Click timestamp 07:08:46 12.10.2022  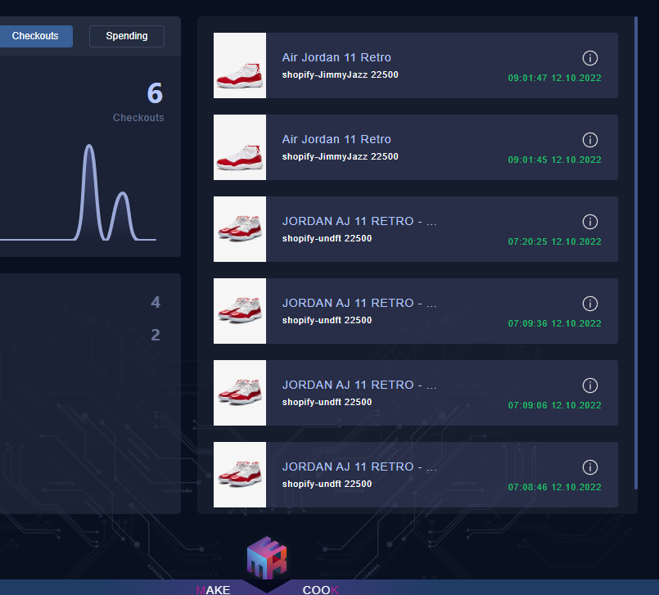(554, 488)
